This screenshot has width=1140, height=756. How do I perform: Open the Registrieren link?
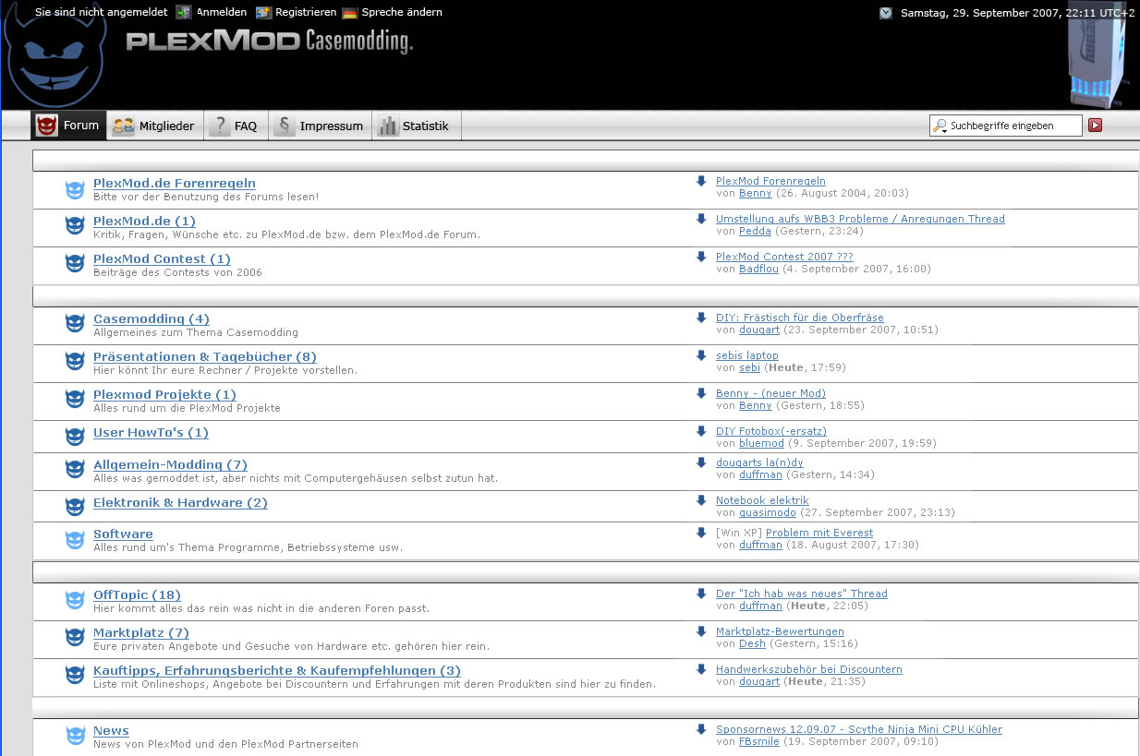point(305,13)
